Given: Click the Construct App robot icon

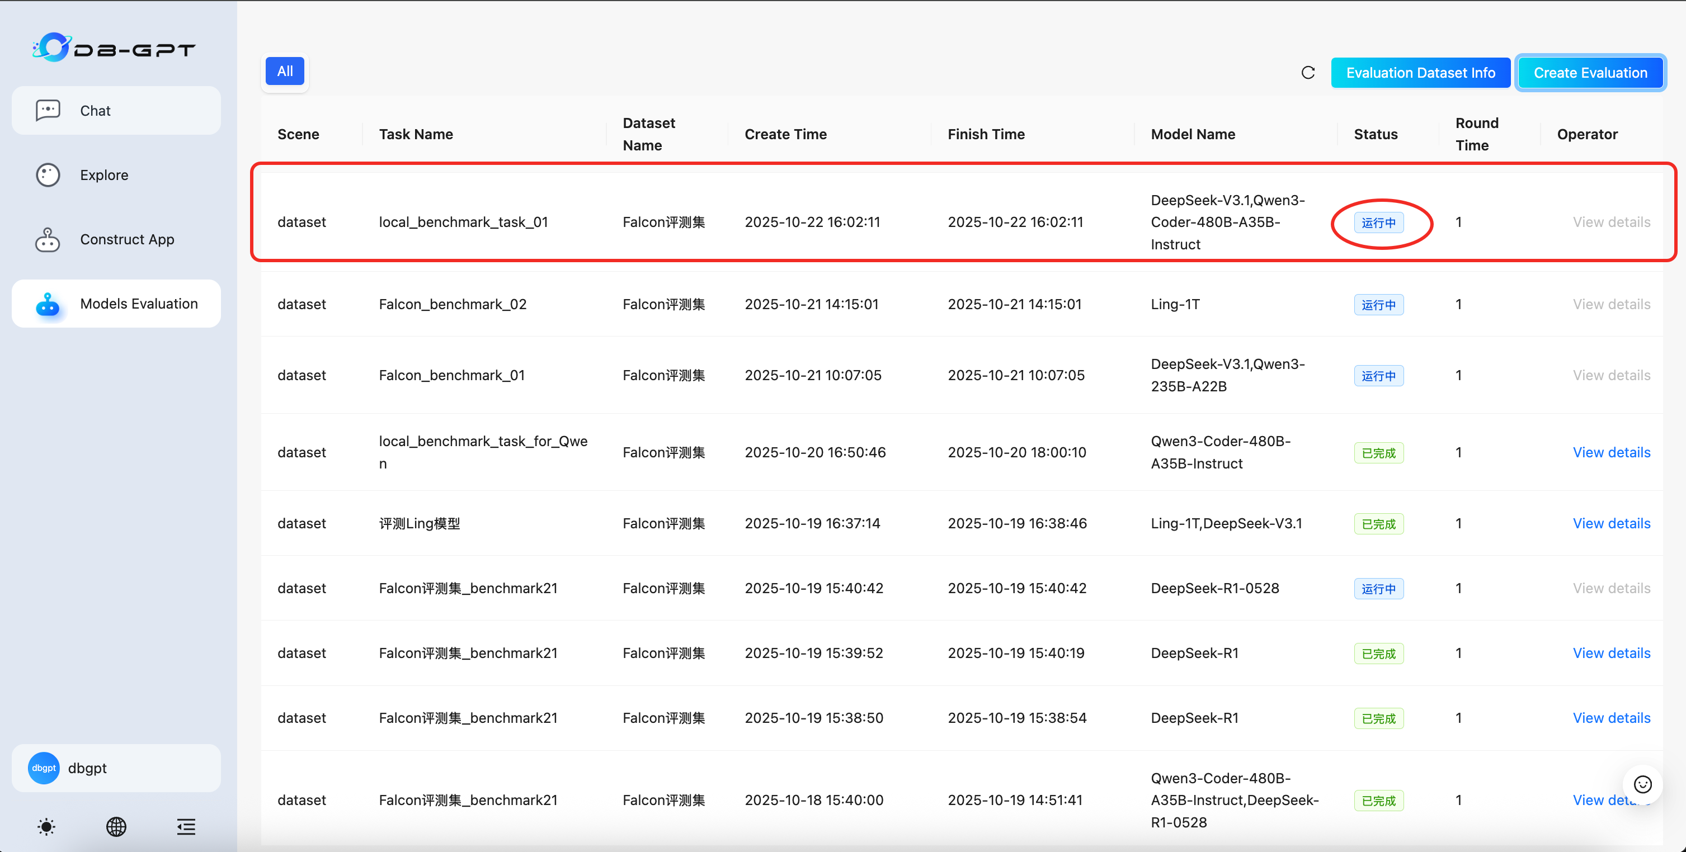Looking at the screenshot, I should 48,239.
